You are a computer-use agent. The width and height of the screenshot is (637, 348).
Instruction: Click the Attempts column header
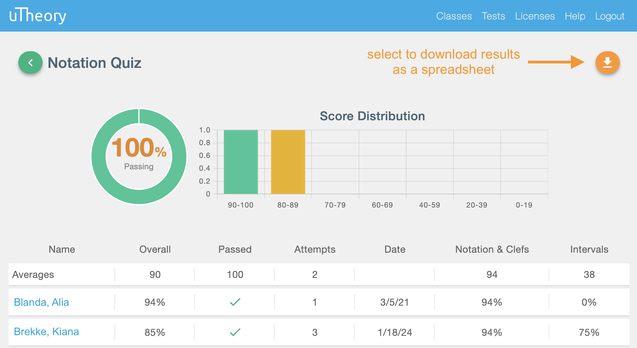(x=315, y=249)
